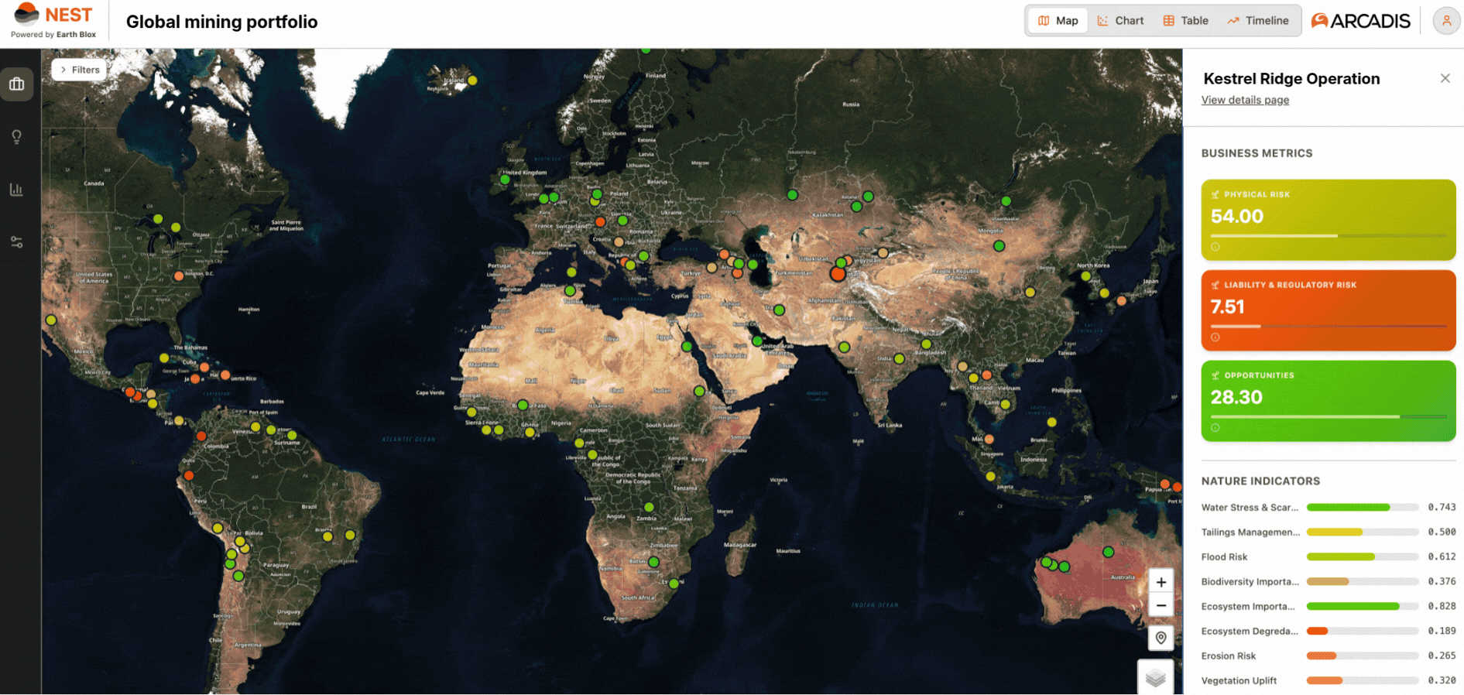Click the Kestrel Ridge Operation title
The image size is (1464, 695).
click(x=1291, y=79)
